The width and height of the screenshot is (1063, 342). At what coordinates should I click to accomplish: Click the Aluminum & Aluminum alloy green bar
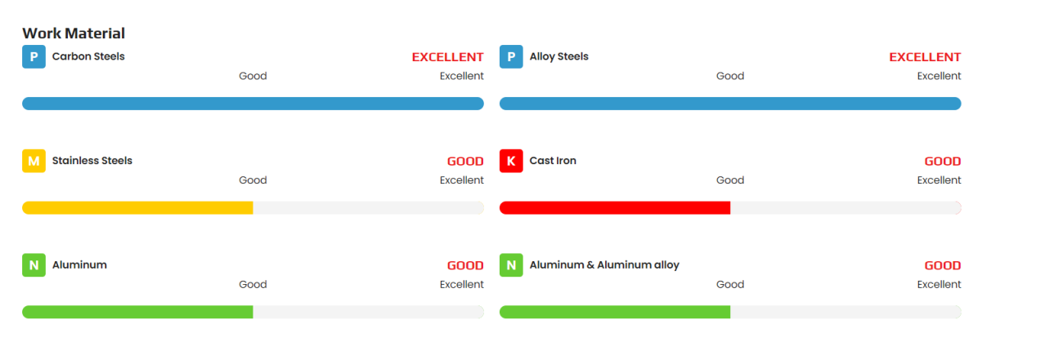tap(615, 312)
